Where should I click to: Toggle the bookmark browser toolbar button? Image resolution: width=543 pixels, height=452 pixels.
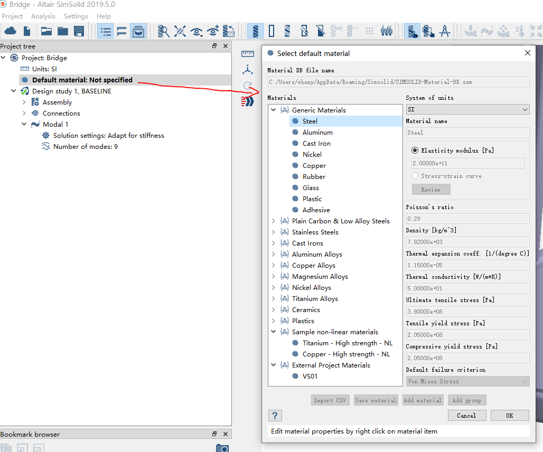click(x=138, y=31)
